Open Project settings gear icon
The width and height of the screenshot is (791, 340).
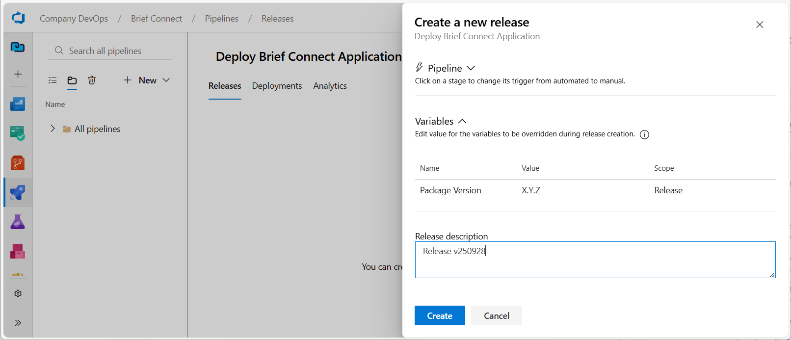(18, 293)
